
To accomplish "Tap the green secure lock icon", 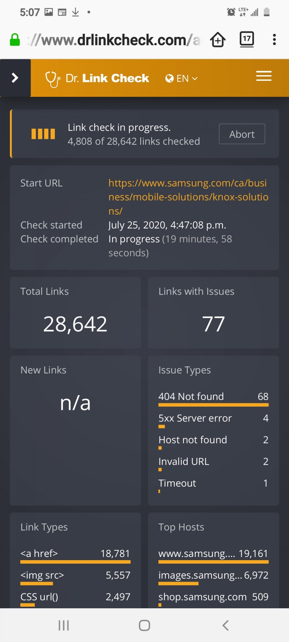I will click(15, 40).
